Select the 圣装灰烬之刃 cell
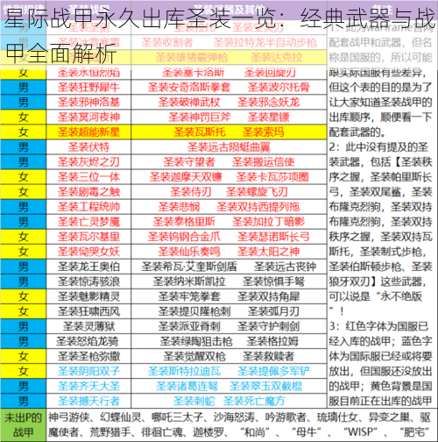The image size is (438, 442). (x=88, y=161)
